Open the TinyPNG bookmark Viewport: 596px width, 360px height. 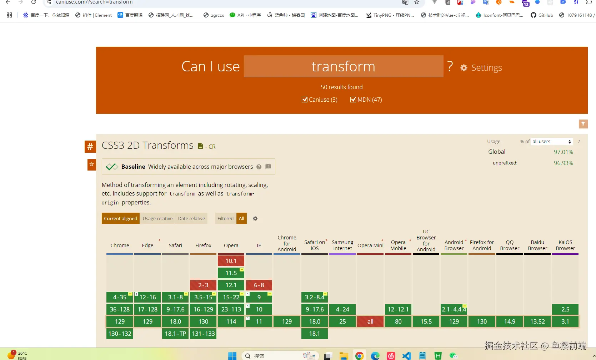point(390,15)
